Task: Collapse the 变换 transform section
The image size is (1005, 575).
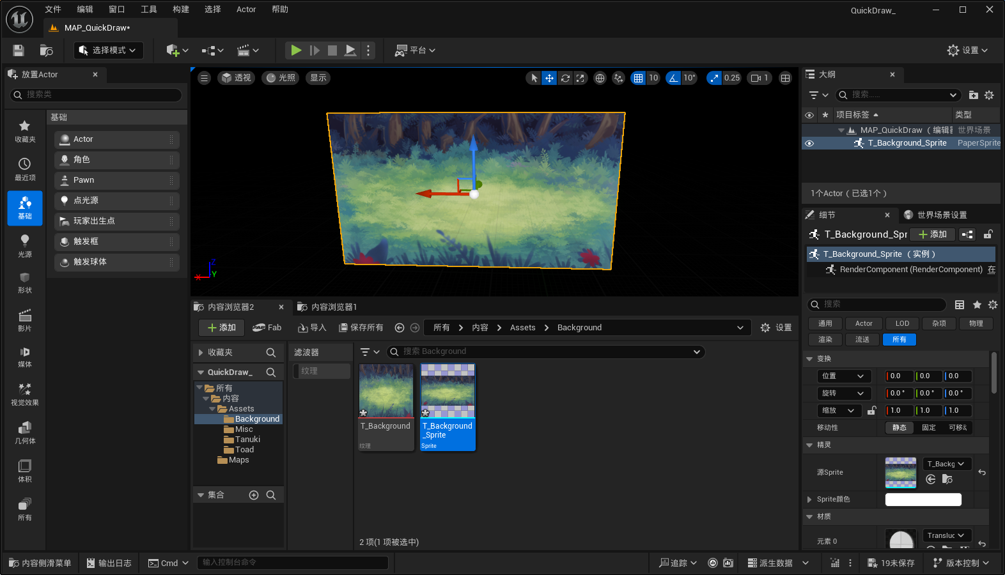Action: [810, 359]
